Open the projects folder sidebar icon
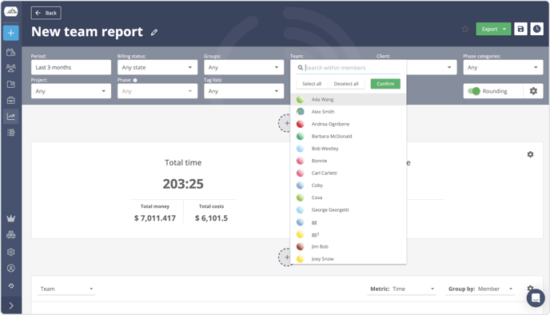This screenshot has height=315, width=550. pyautogui.click(x=11, y=84)
